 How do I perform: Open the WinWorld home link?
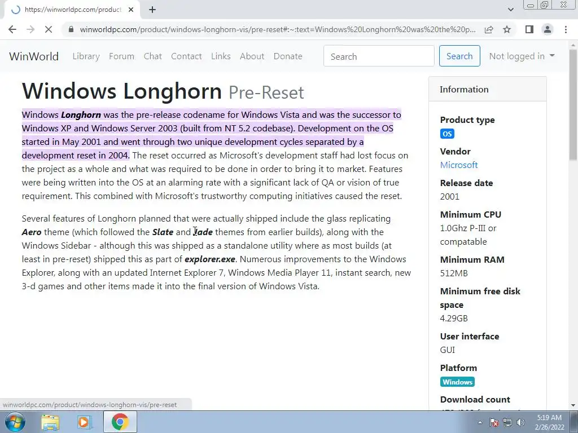tap(33, 56)
